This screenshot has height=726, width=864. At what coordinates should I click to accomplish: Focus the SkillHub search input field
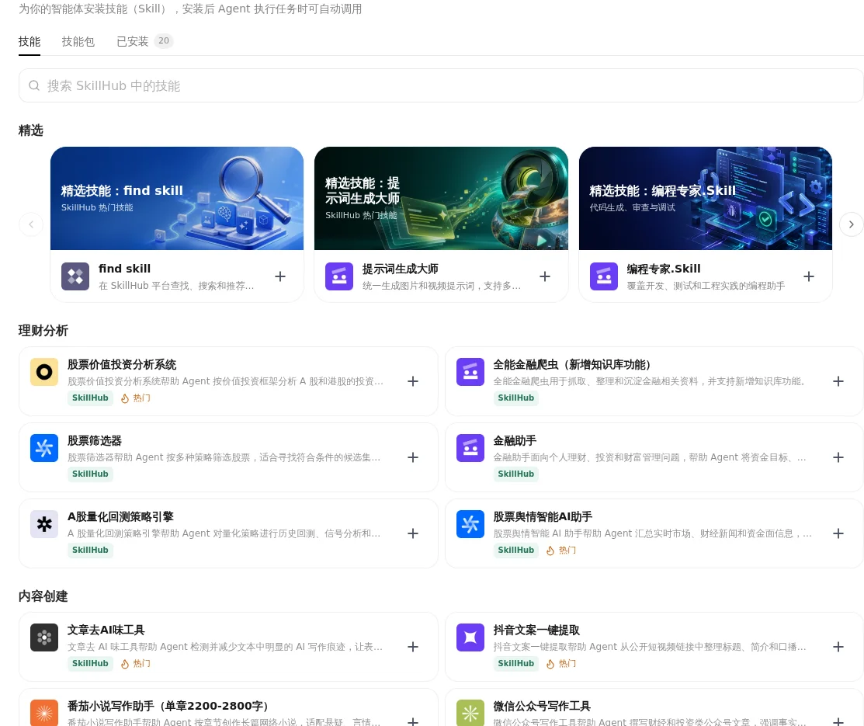(x=441, y=85)
